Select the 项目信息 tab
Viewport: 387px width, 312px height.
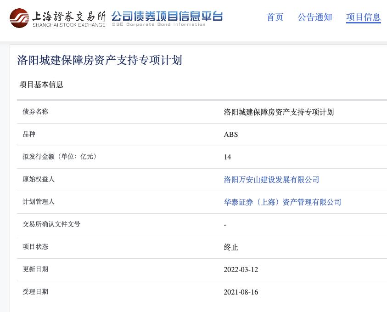pyautogui.click(x=363, y=17)
